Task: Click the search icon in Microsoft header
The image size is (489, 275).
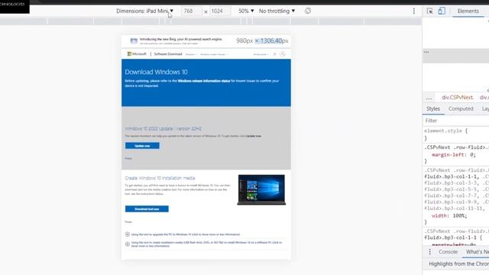Action: coord(274,54)
